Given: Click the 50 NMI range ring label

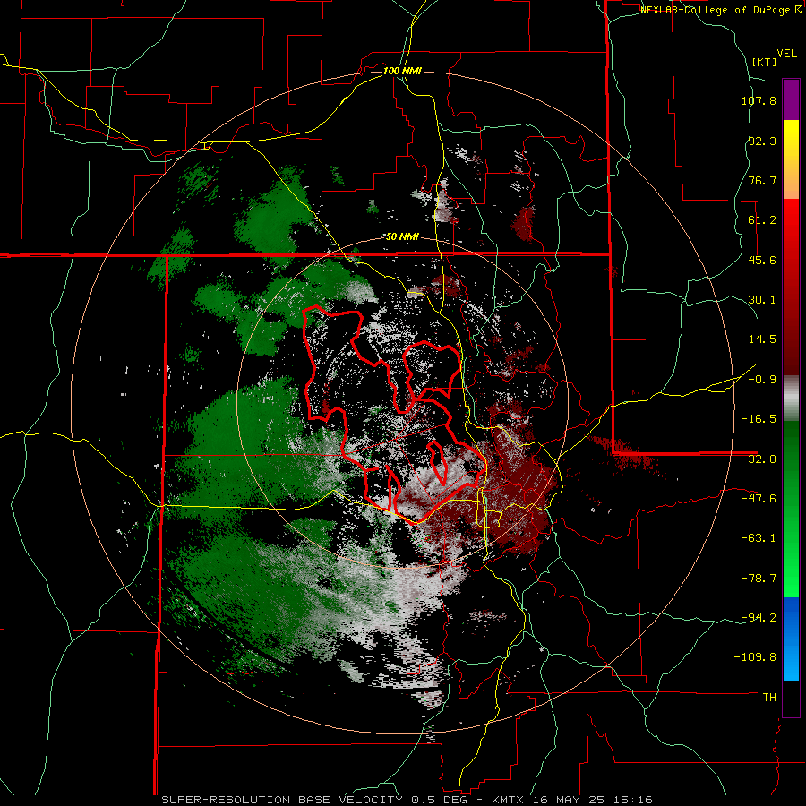Looking at the screenshot, I should 402,236.
